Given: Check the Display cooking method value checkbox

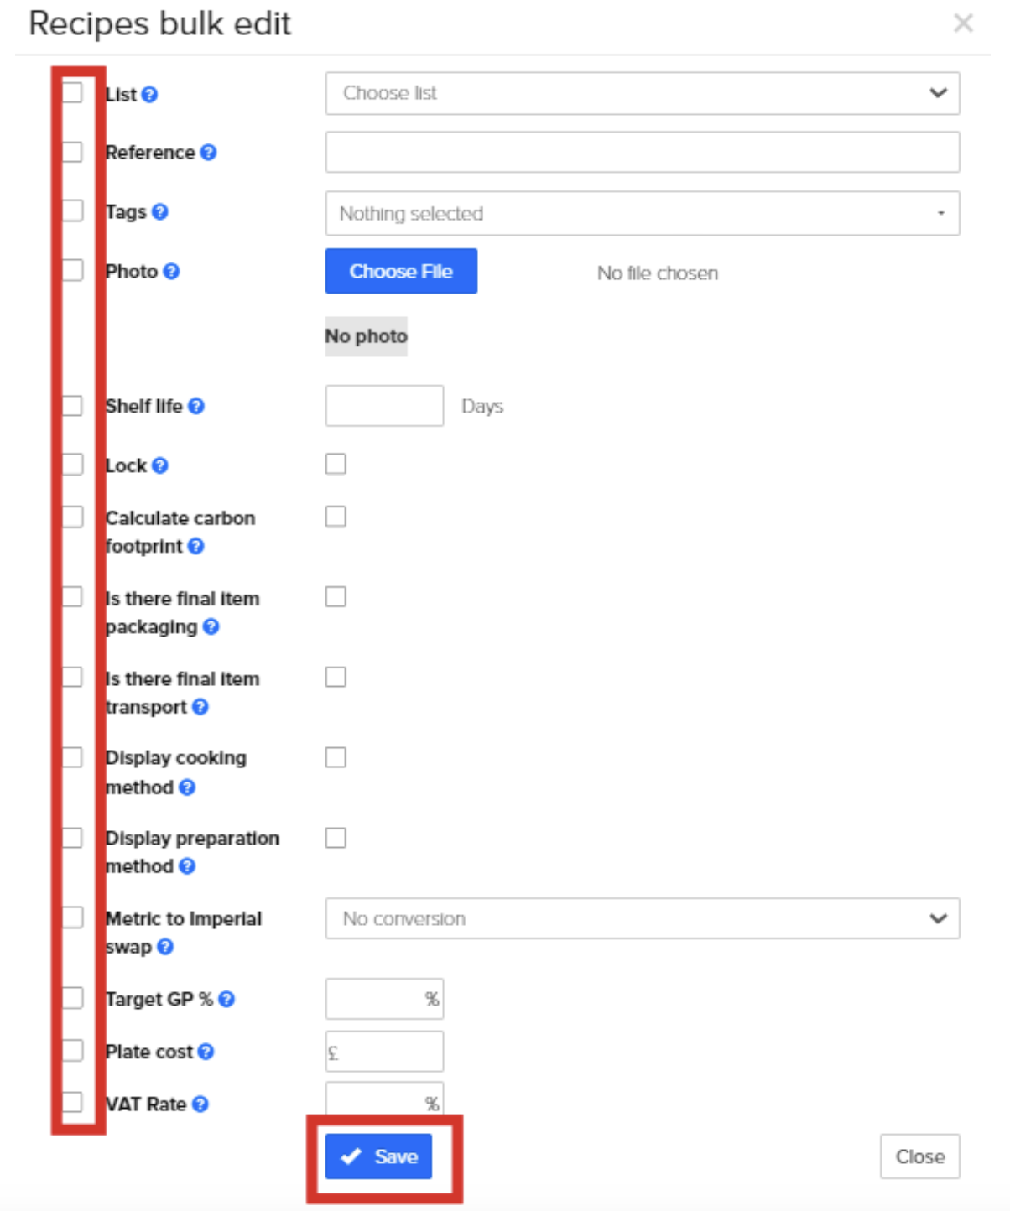Looking at the screenshot, I should (336, 757).
